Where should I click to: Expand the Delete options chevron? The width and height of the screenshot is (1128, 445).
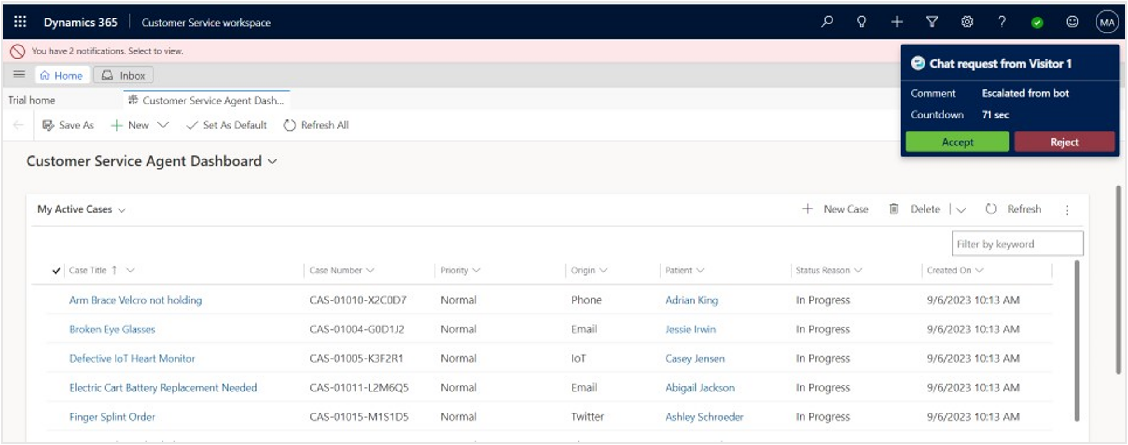coord(961,209)
